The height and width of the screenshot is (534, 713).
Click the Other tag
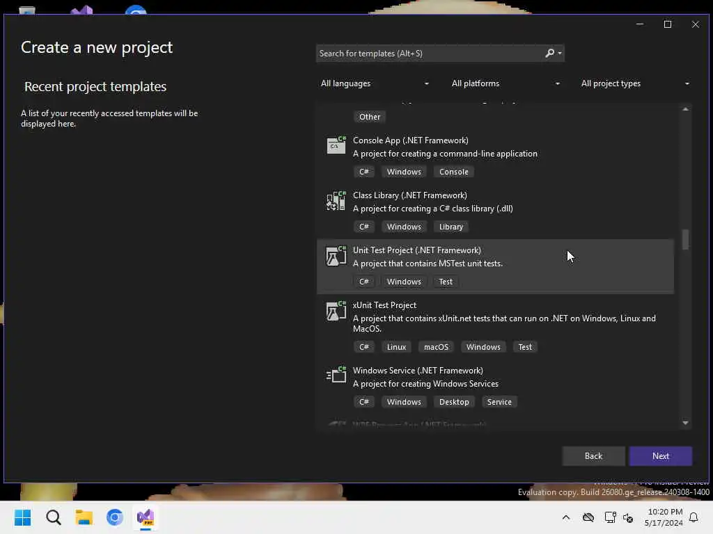pos(369,117)
